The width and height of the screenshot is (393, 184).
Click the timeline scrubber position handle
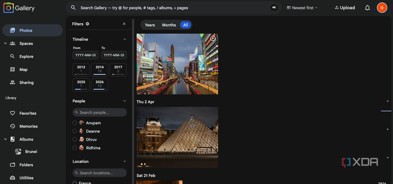(x=386, y=111)
